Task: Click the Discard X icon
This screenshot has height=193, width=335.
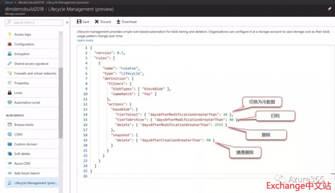Action: click(x=97, y=22)
